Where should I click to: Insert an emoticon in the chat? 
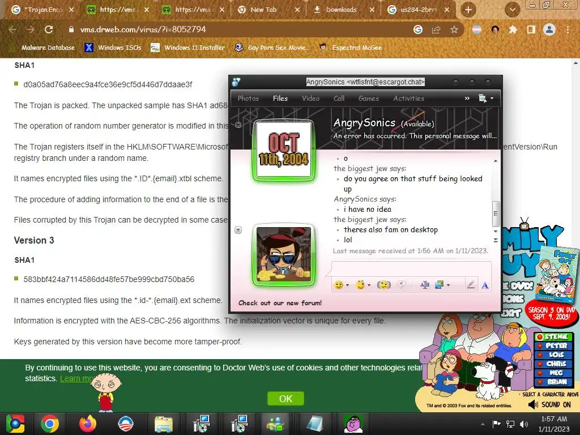click(339, 285)
